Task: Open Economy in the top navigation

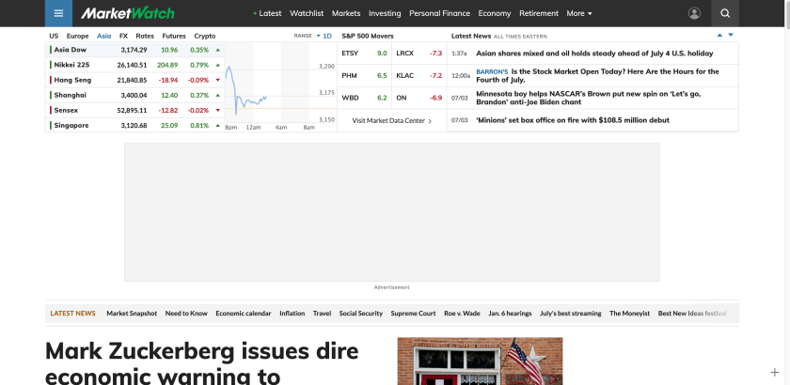Action: (495, 13)
